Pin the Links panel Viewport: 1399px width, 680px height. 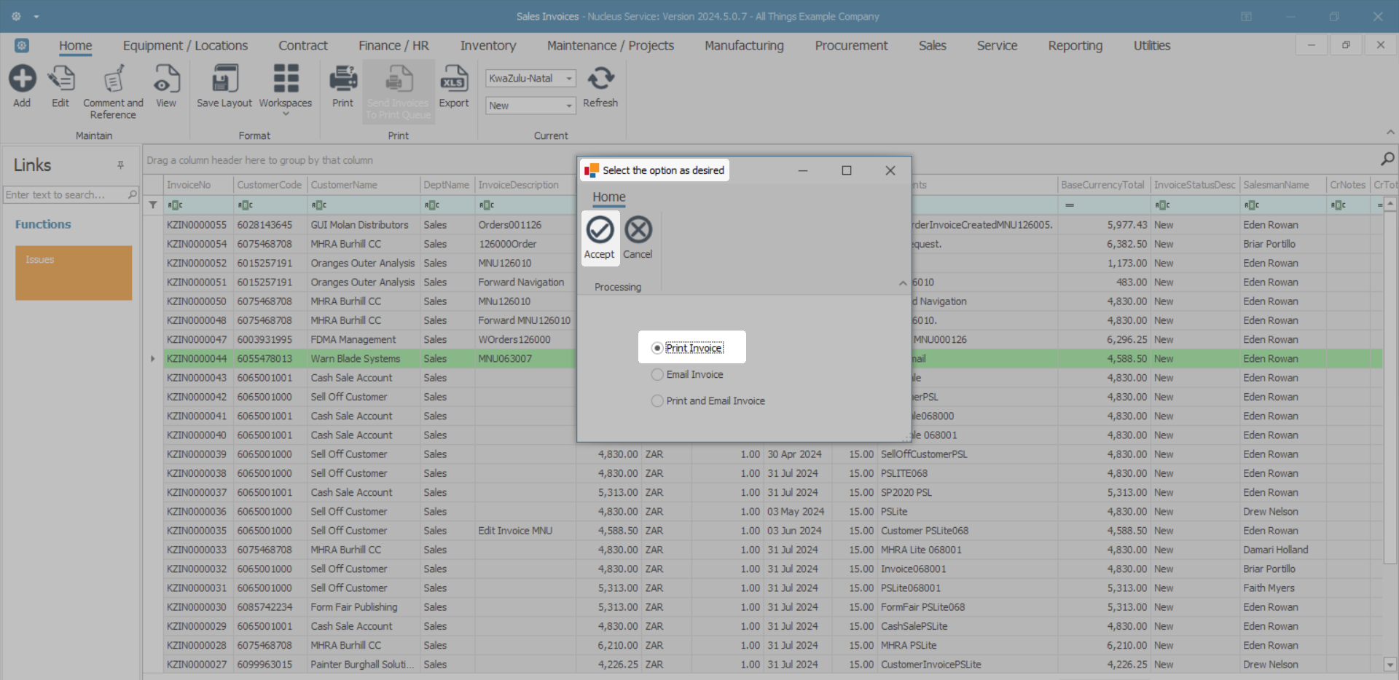[x=121, y=165]
